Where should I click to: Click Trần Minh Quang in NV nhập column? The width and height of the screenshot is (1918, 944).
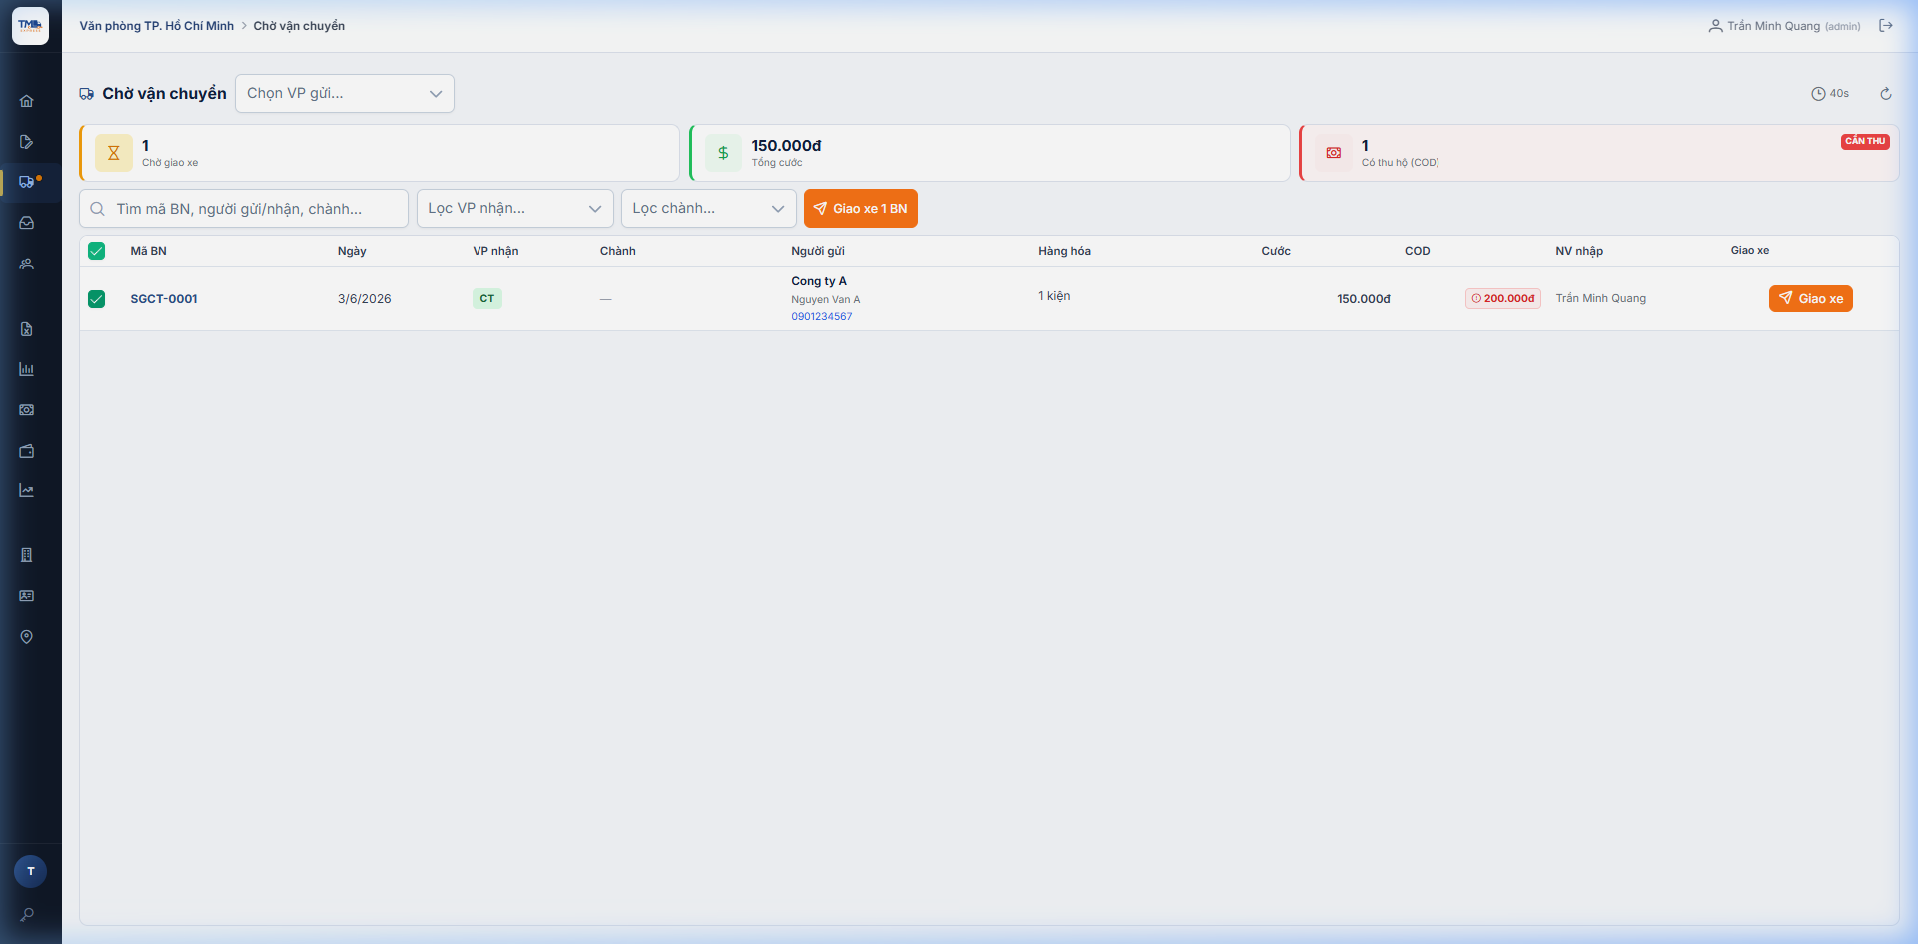pos(1601,299)
